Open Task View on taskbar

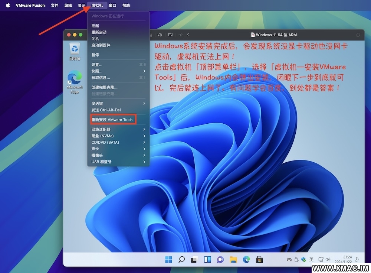pos(194,260)
